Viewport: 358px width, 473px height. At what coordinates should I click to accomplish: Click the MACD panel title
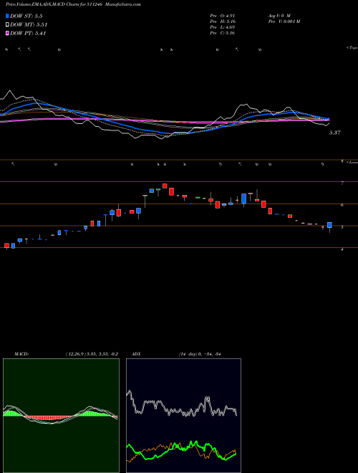pos(21,354)
